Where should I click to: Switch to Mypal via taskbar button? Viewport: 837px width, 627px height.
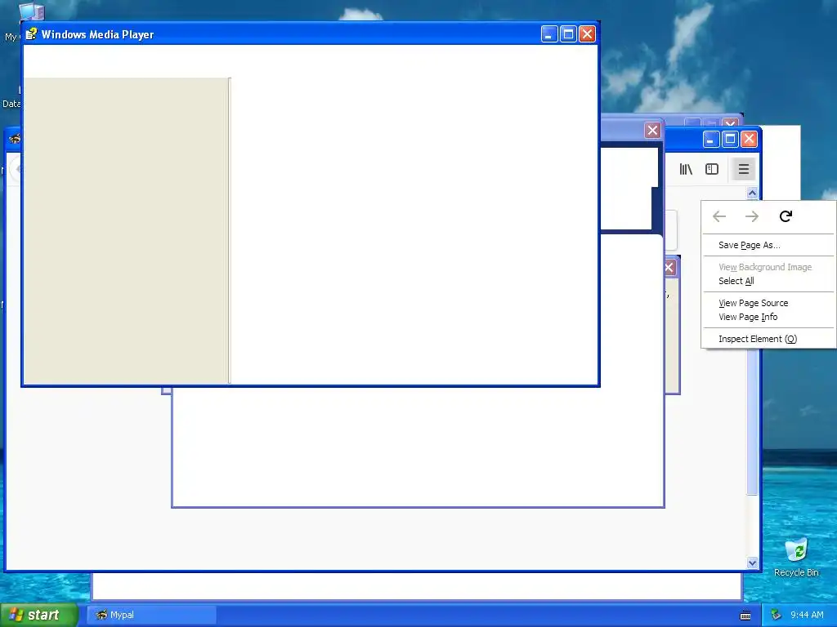(x=151, y=615)
